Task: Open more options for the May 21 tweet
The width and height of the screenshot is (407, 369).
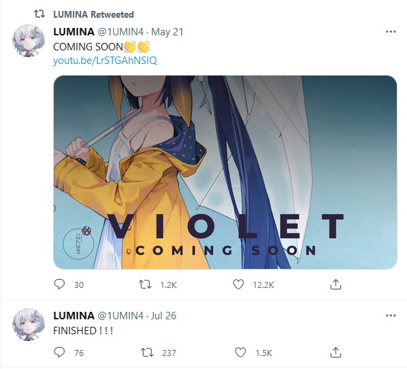Action: 391,32
